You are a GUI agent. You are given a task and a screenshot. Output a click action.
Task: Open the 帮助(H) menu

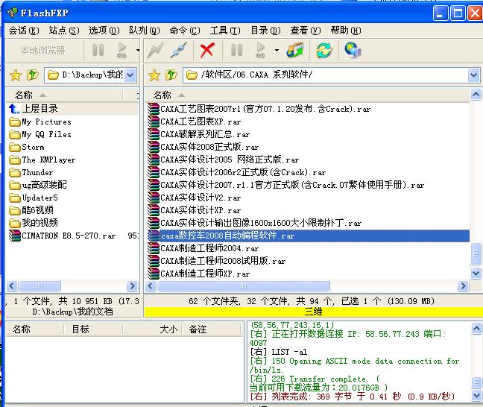coord(346,31)
